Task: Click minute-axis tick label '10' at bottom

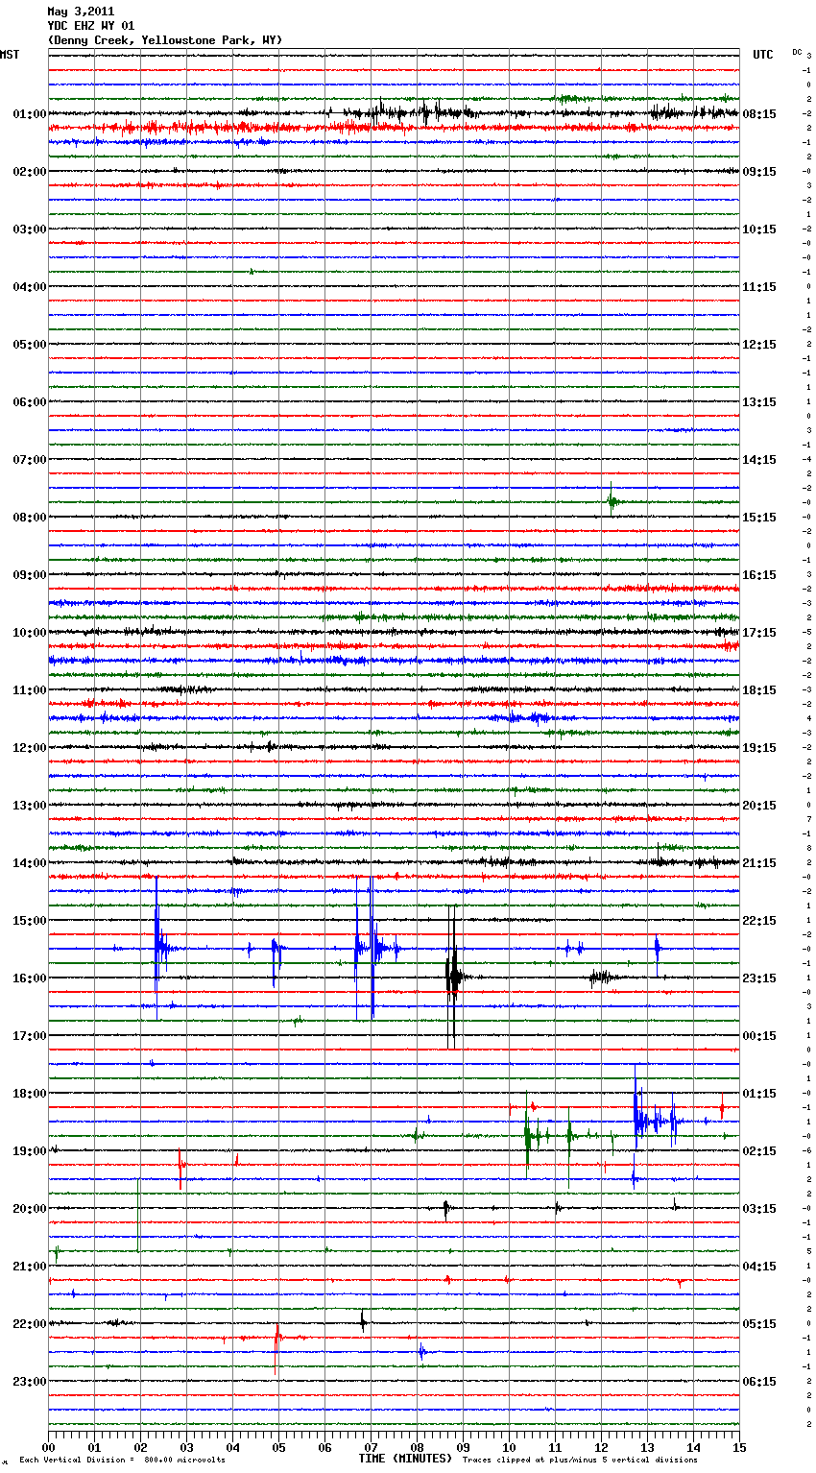Action: point(509,1447)
